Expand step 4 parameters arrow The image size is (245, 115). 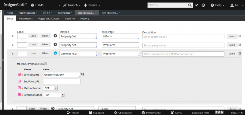53,108
